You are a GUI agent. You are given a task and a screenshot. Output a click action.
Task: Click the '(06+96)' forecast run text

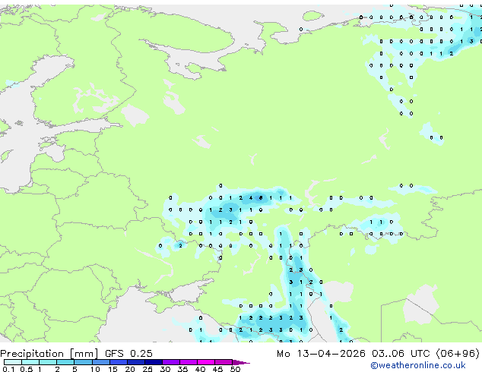[x=458, y=354]
